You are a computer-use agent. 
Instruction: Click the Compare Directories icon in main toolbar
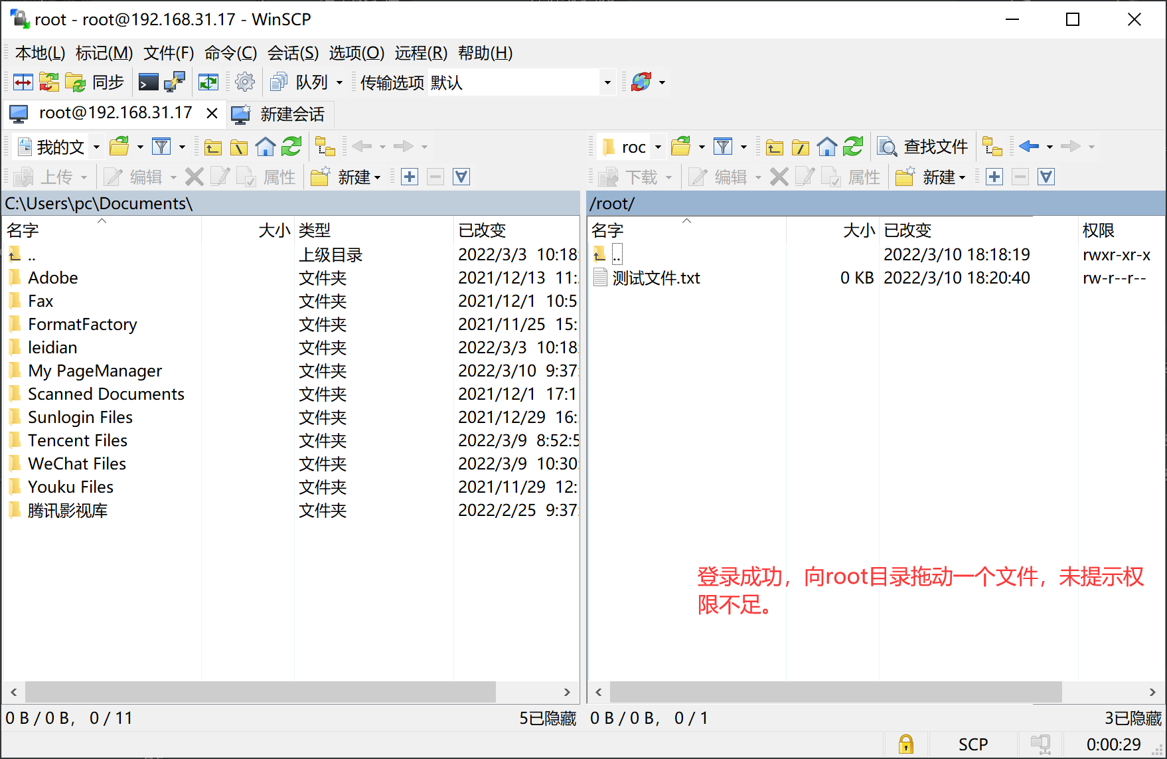click(23, 82)
